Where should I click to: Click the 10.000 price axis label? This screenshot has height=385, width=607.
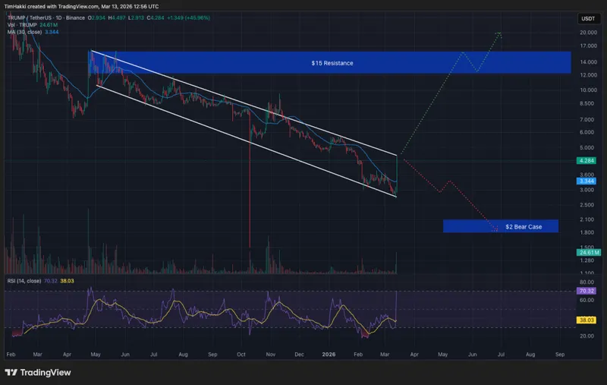coord(588,90)
